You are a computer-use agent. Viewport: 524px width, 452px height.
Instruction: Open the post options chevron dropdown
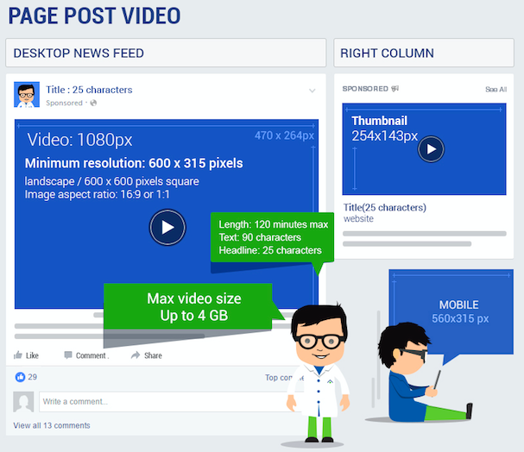[x=313, y=91]
